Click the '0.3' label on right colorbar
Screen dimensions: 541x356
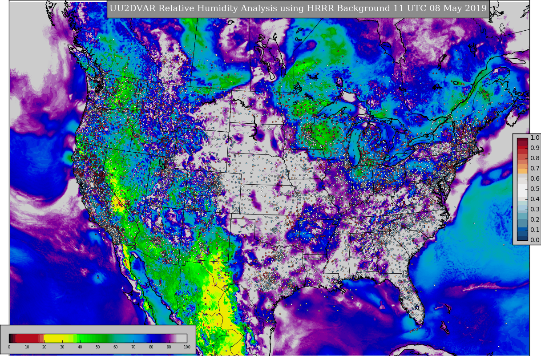point(535,210)
